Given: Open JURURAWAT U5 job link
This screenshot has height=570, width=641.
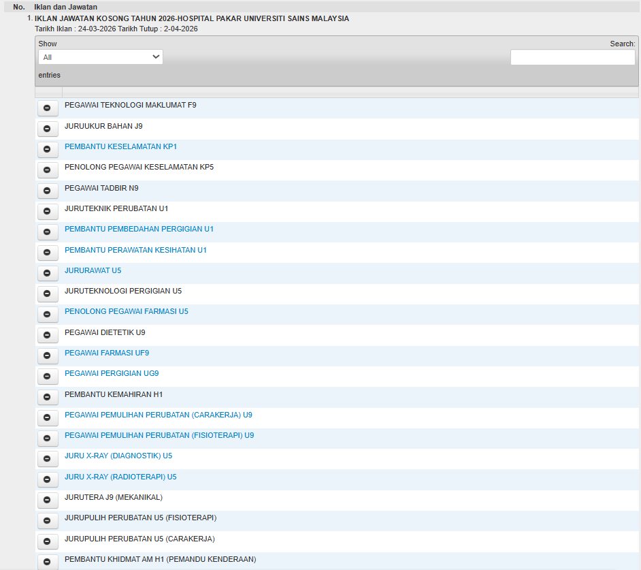Looking at the screenshot, I should click(93, 270).
